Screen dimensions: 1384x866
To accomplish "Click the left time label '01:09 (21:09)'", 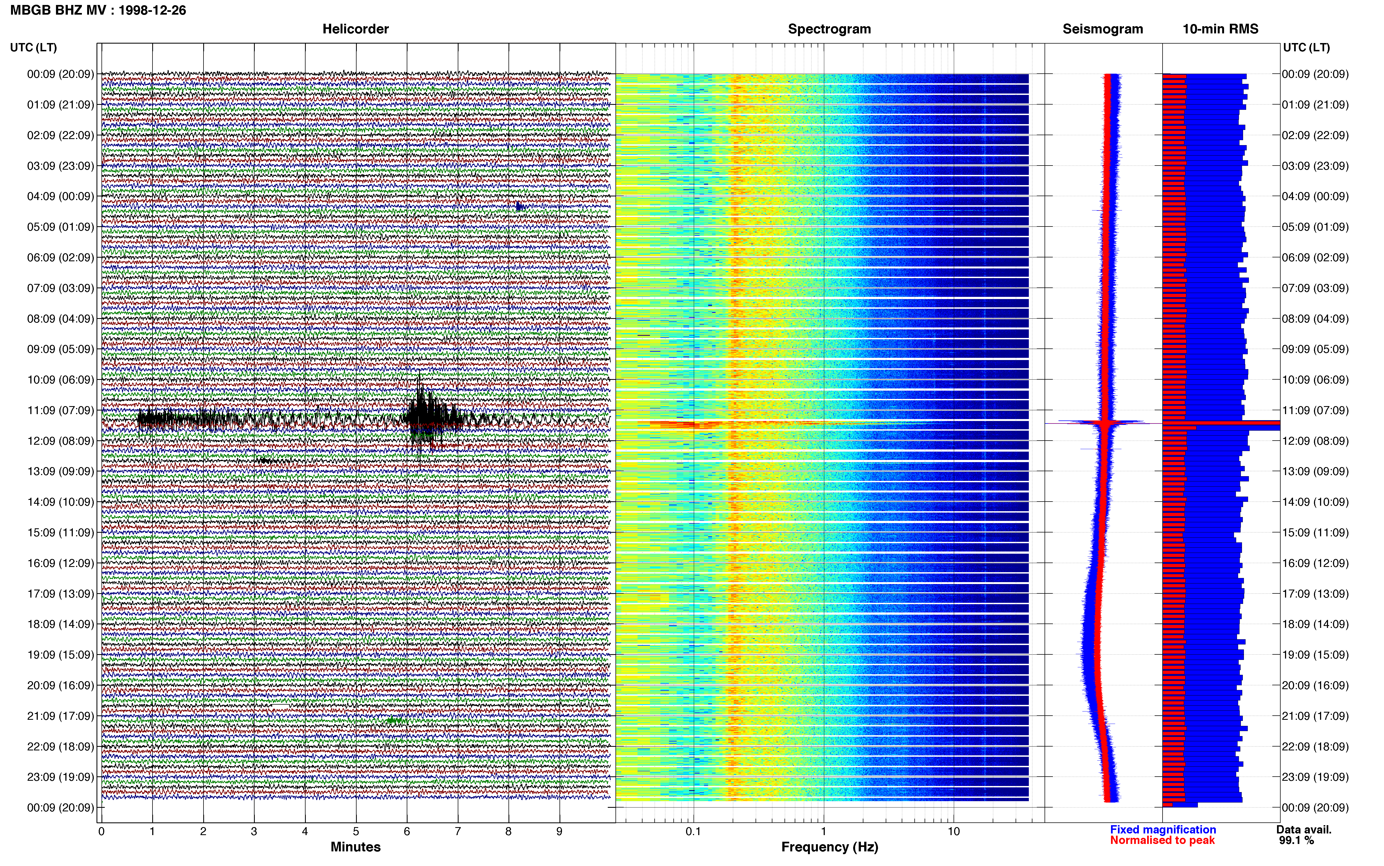I will point(61,105).
